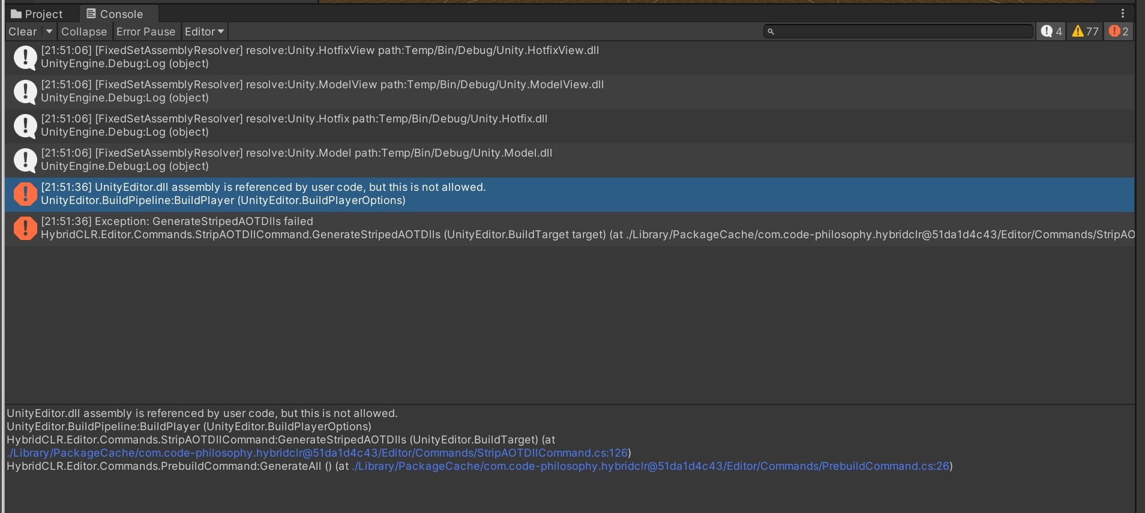
Task: Click the info icon of Unity.Model.dll log
Action: click(25, 160)
